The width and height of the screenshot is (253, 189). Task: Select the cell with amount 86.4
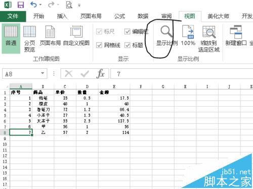[x=114, y=110]
